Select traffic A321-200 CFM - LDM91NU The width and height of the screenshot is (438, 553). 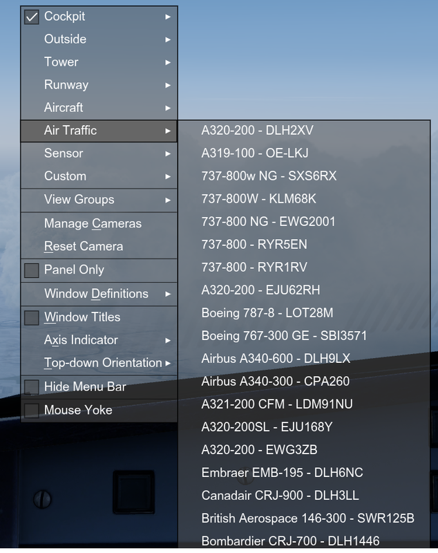(304, 404)
